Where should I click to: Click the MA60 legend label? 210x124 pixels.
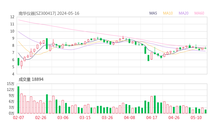(x=199, y=13)
